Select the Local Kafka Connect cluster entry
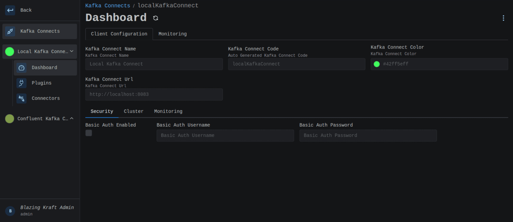The image size is (513, 222). pos(40,52)
